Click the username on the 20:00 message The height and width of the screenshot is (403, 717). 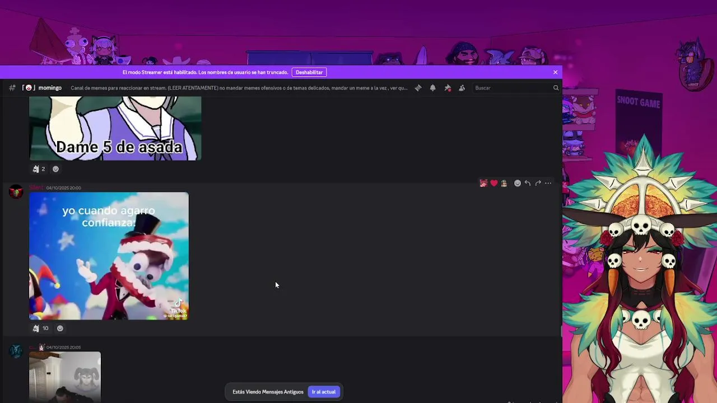click(x=36, y=188)
